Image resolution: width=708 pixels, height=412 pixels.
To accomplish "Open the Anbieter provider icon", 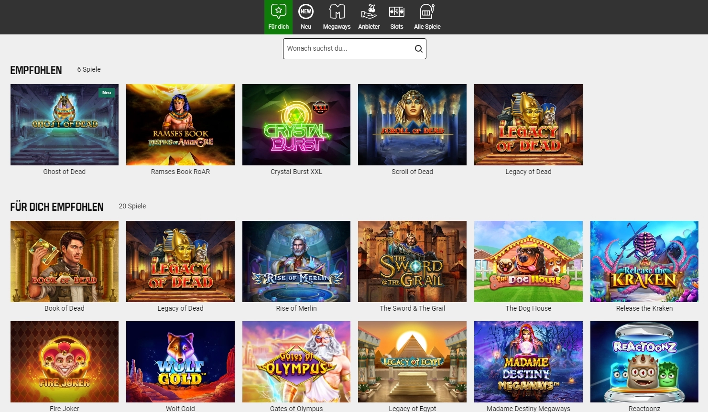I will (369, 11).
